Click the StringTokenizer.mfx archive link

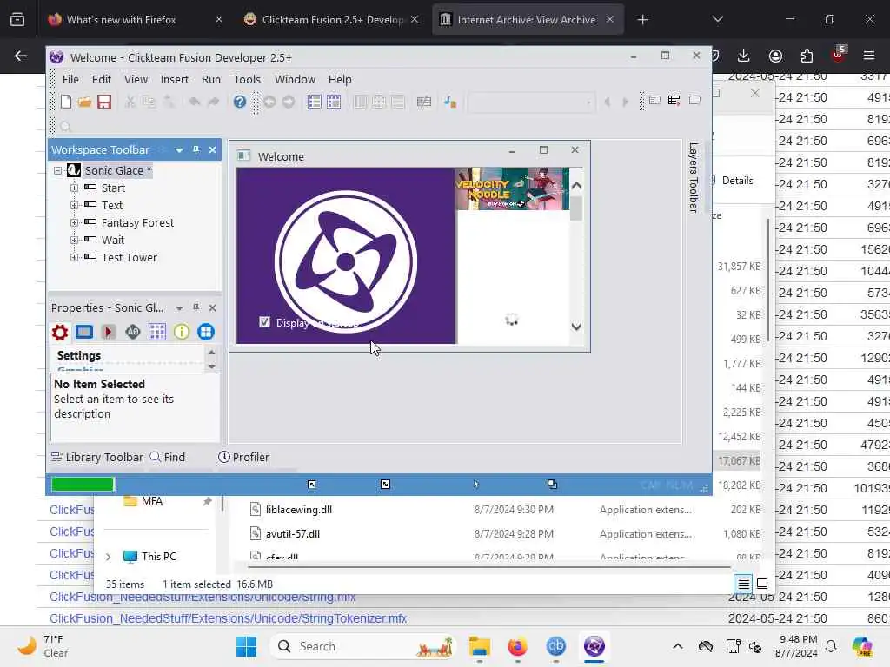(228, 618)
